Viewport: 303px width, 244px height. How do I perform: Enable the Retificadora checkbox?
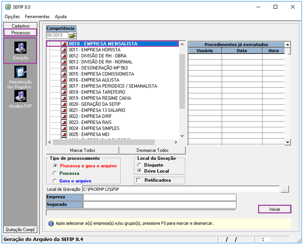(x=139, y=180)
